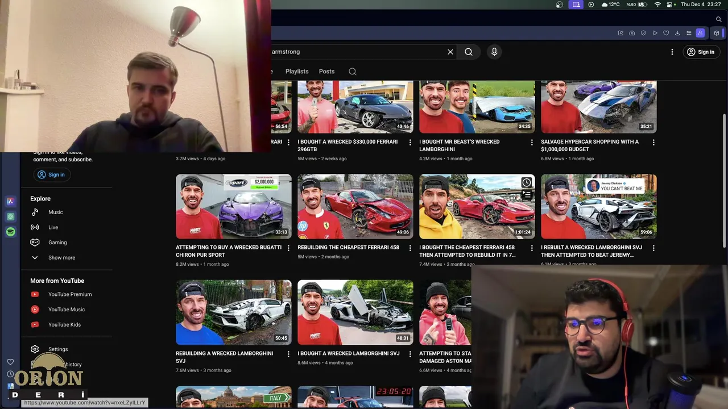Click the cube extensions icon in browser toolbar

pyautogui.click(x=717, y=33)
